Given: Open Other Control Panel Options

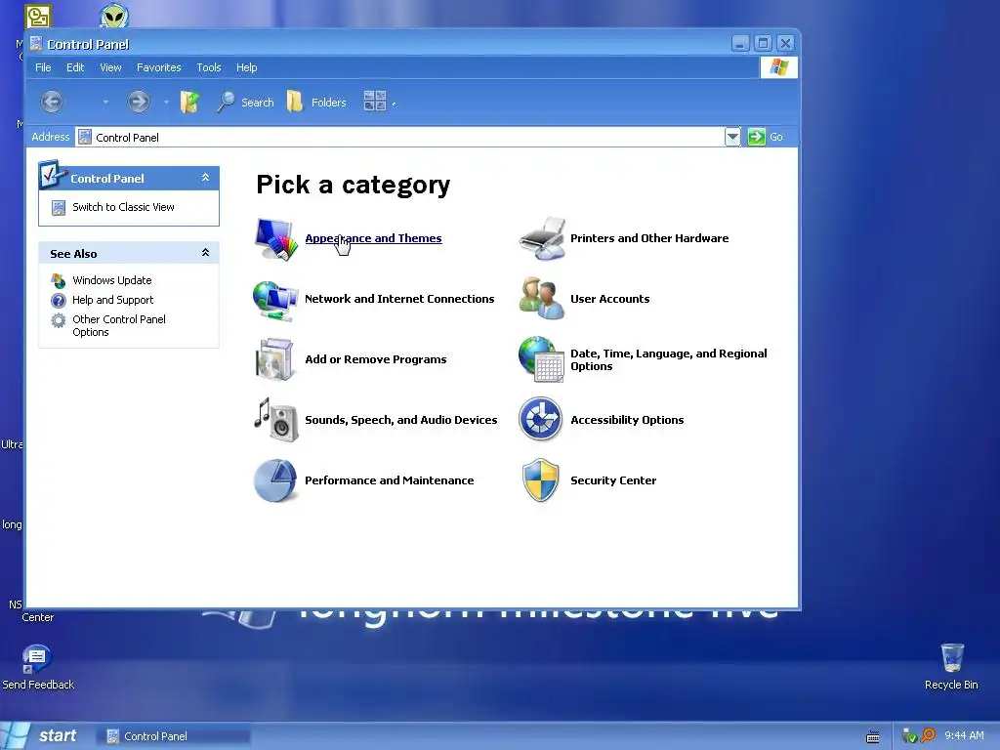Looking at the screenshot, I should point(118,325).
